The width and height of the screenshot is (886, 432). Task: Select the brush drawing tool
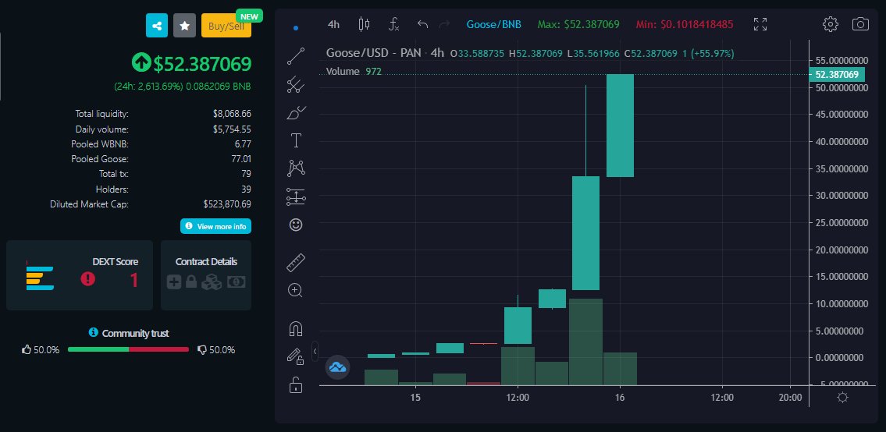click(x=296, y=113)
